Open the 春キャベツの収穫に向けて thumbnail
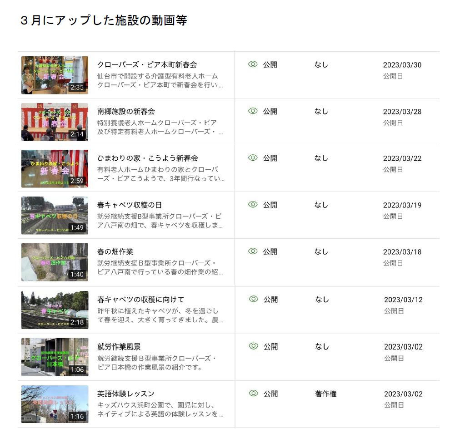 (x=55, y=310)
